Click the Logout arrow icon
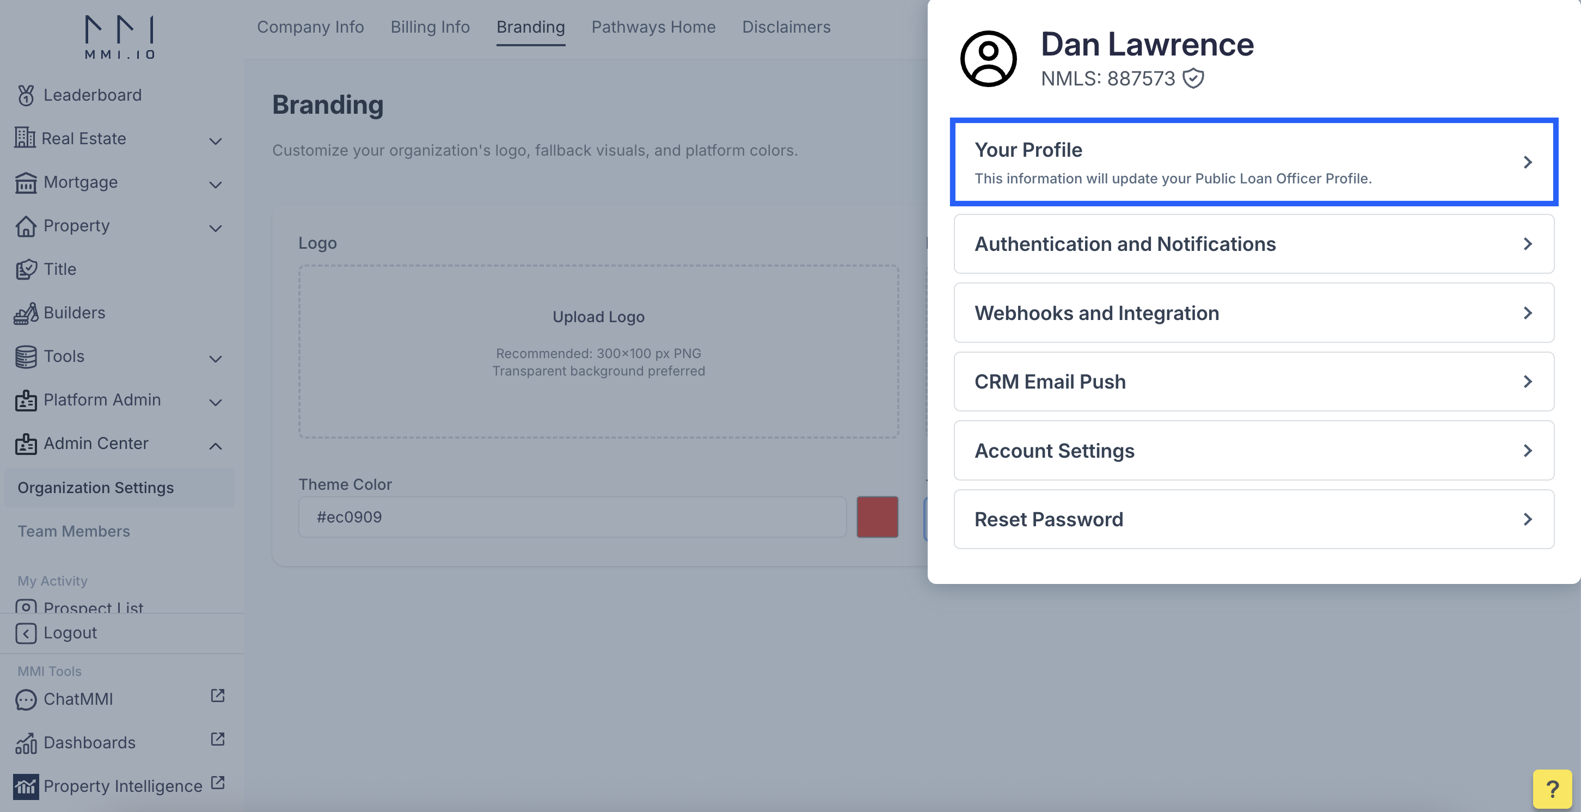 pyautogui.click(x=26, y=633)
